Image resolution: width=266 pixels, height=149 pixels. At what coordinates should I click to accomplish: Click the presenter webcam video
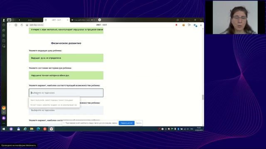click(x=235, y=17)
